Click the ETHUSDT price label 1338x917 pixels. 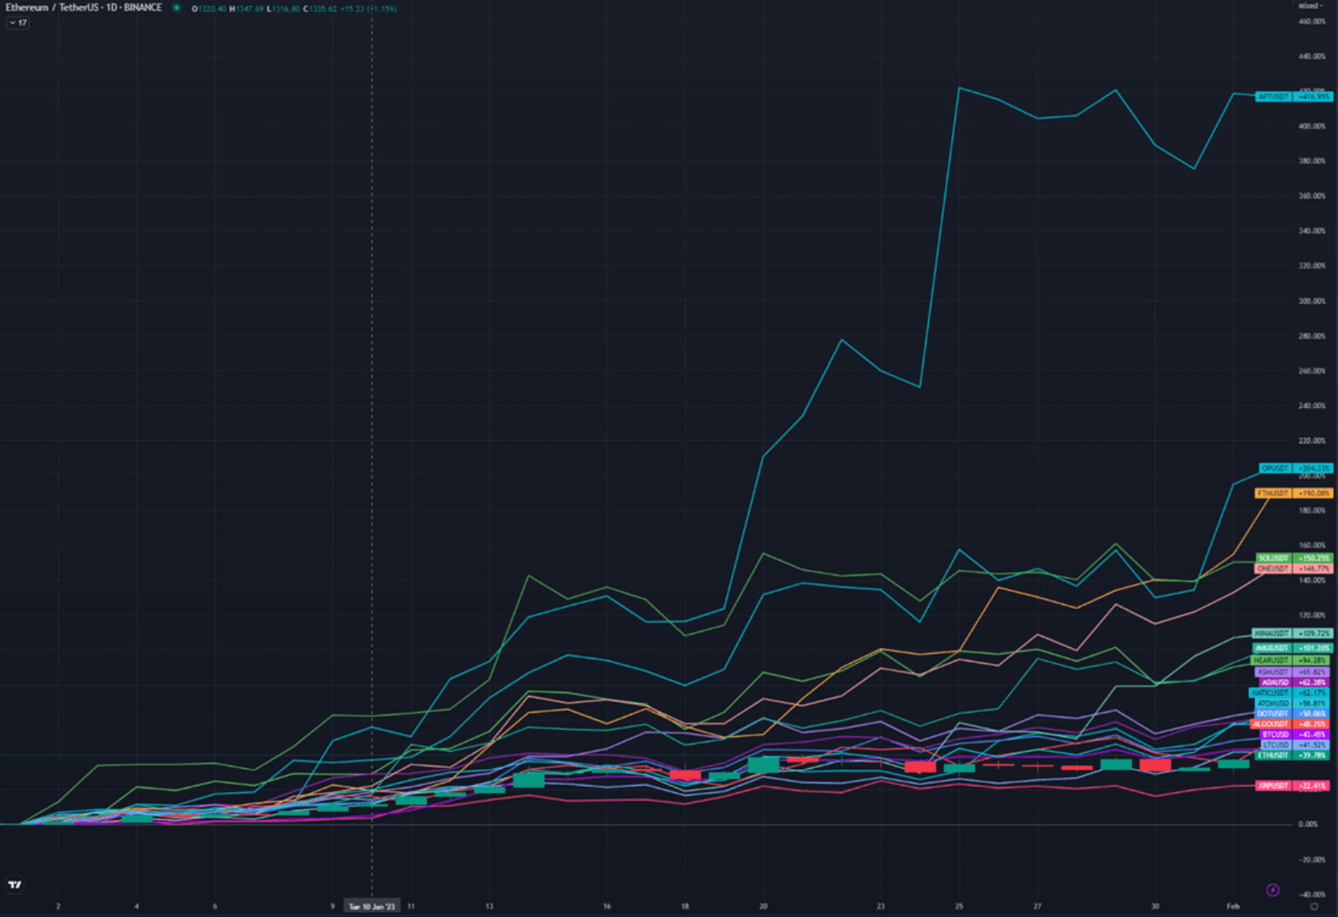coord(1273,755)
